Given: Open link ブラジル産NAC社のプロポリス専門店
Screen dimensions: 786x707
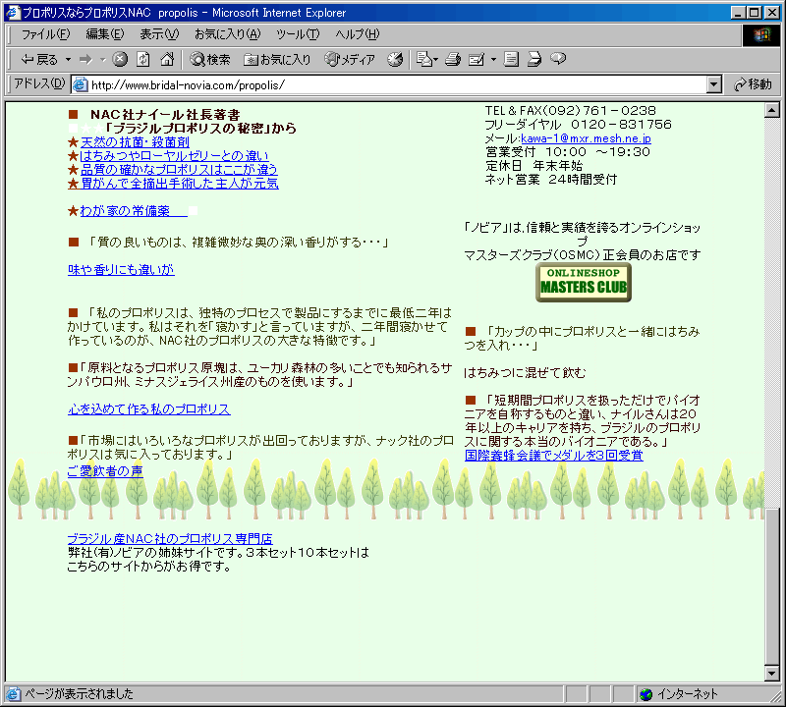Looking at the screenshot, I should pos(170,539).
